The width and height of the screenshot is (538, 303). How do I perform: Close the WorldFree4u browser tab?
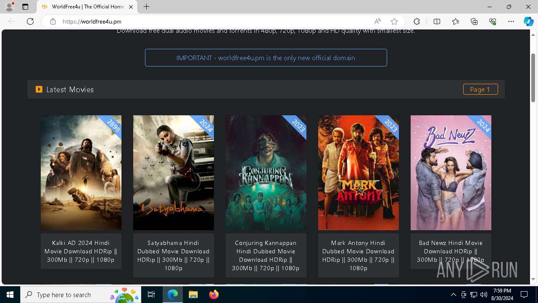tap(131, 7)
